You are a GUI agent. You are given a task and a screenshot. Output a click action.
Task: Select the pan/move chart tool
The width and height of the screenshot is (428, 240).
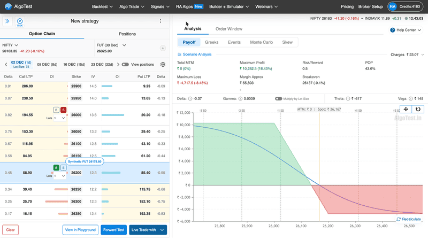click(x=406, y=109)
